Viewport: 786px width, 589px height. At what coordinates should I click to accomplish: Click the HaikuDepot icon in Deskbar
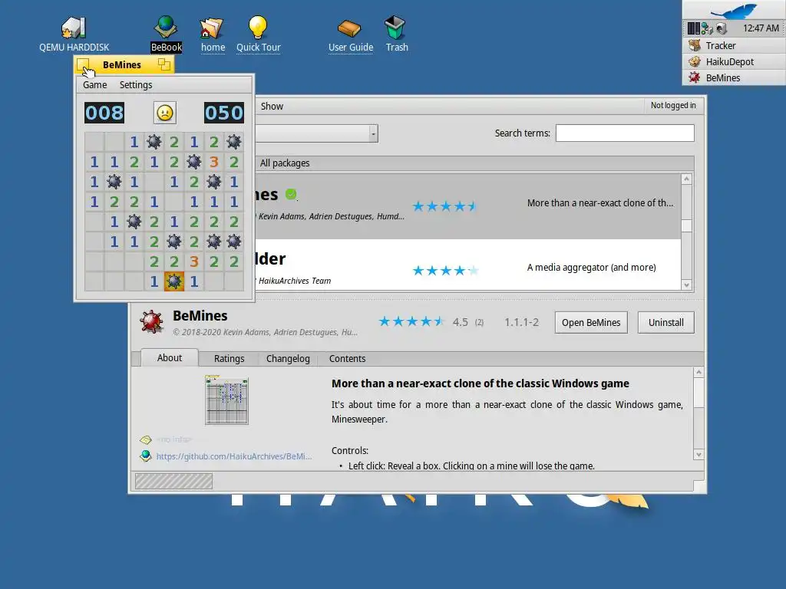pyautogui.click(x=694, y=61)
